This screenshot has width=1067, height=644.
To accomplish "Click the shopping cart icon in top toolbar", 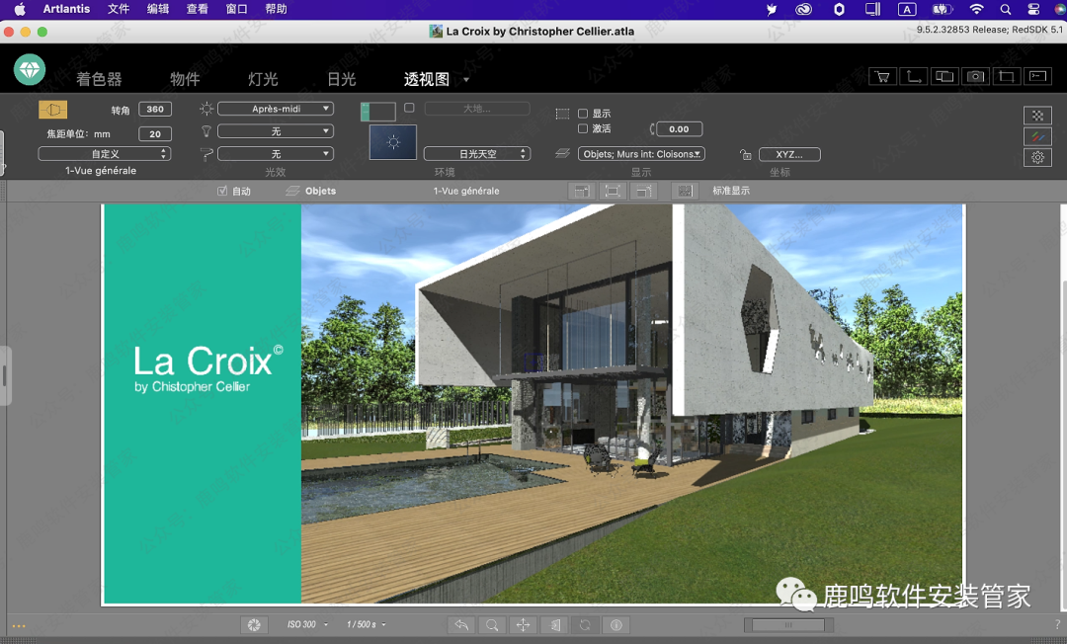I will pyautogui.click(x=881, y=76).
